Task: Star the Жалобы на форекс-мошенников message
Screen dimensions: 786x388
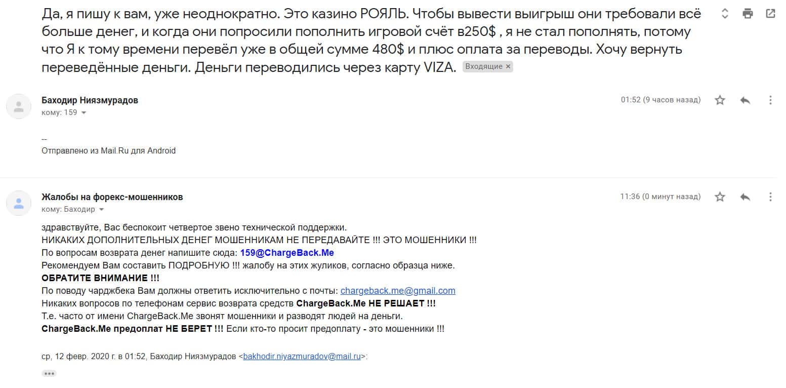Action: click(720, 197)
